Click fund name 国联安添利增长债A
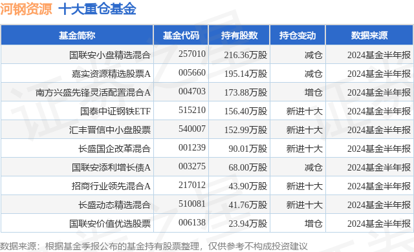414x252 pixels. 111,167
